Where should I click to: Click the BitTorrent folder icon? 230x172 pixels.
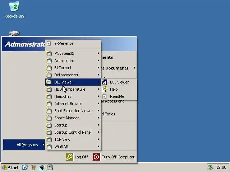pyautogui.click(x=49, y=68)
